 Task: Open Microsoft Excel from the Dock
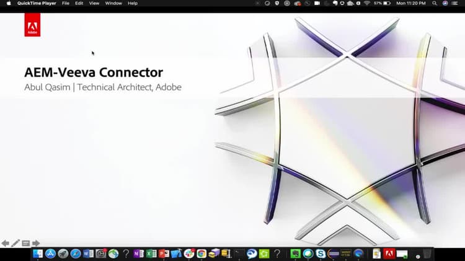(151, 254)
